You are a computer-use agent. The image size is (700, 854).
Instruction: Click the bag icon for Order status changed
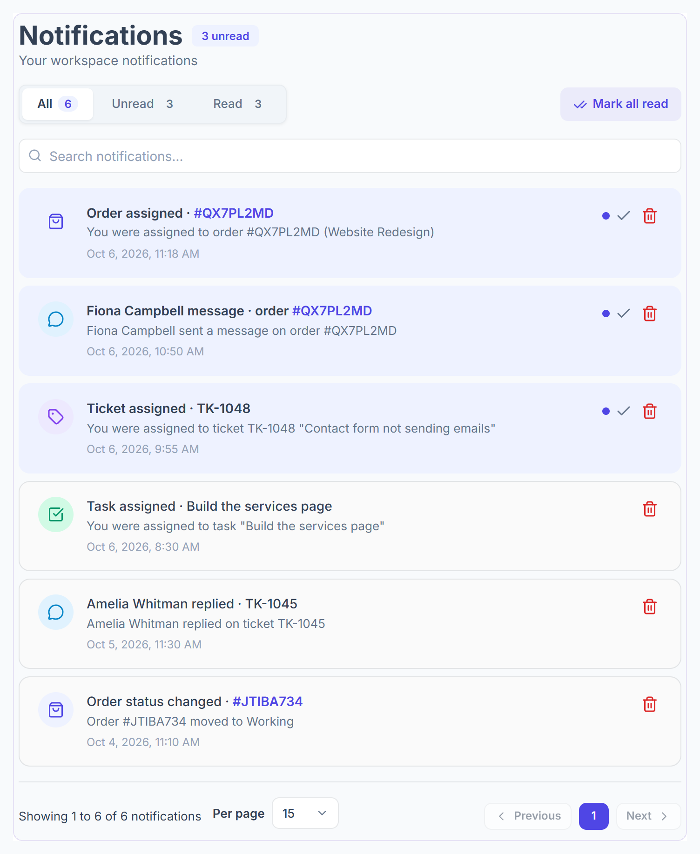click(56, 710)
